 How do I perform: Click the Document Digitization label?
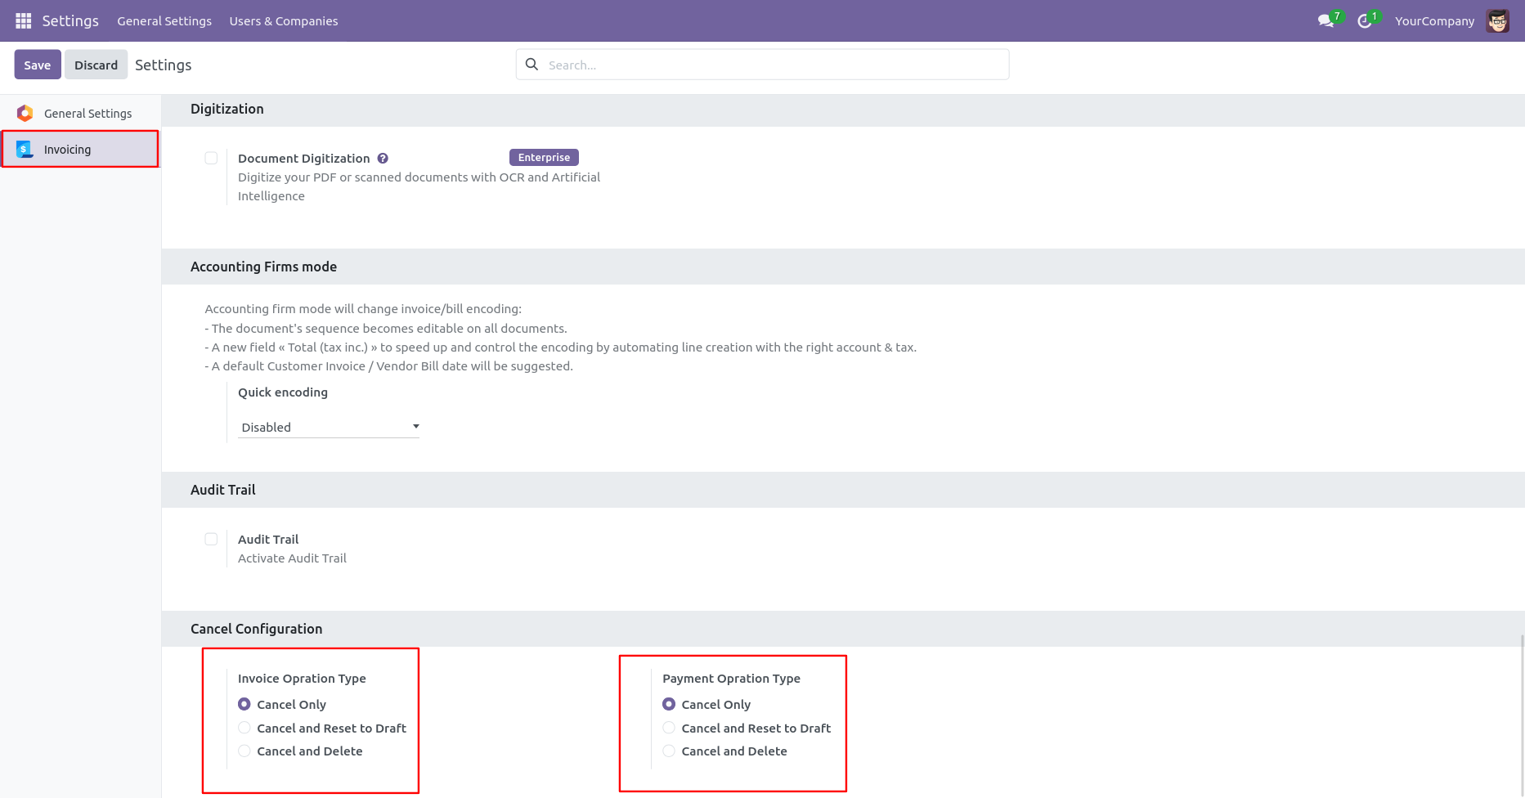click(x=304, y=159)
